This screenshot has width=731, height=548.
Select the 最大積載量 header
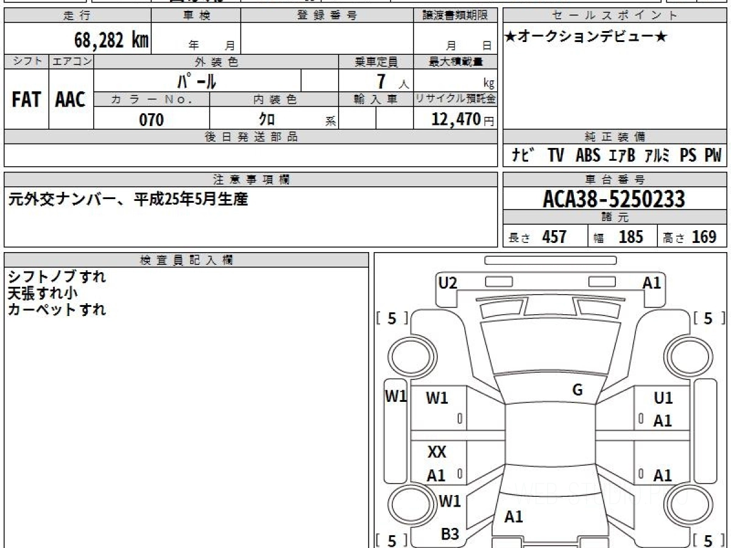coord(455,61)
